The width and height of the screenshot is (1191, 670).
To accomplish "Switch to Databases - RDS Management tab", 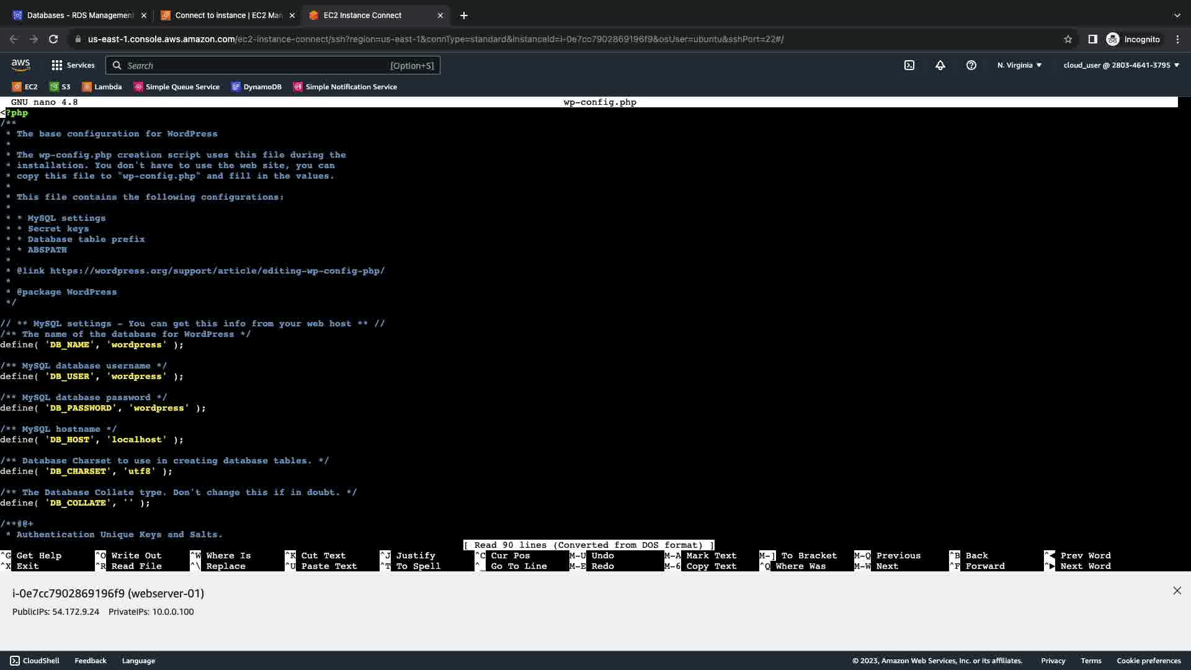I will point(80,16).
